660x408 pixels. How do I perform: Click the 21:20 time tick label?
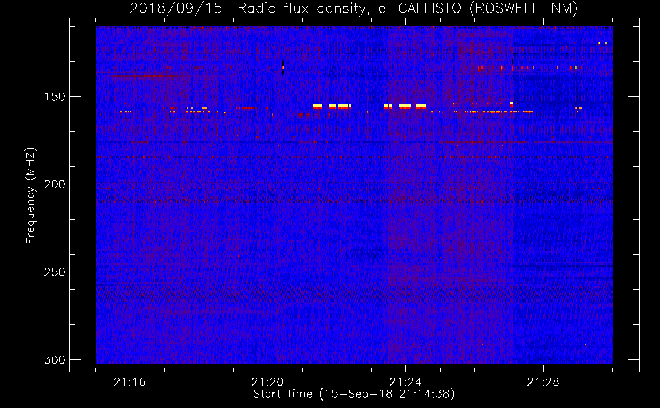pyautogui.click(x=268, y=382)
